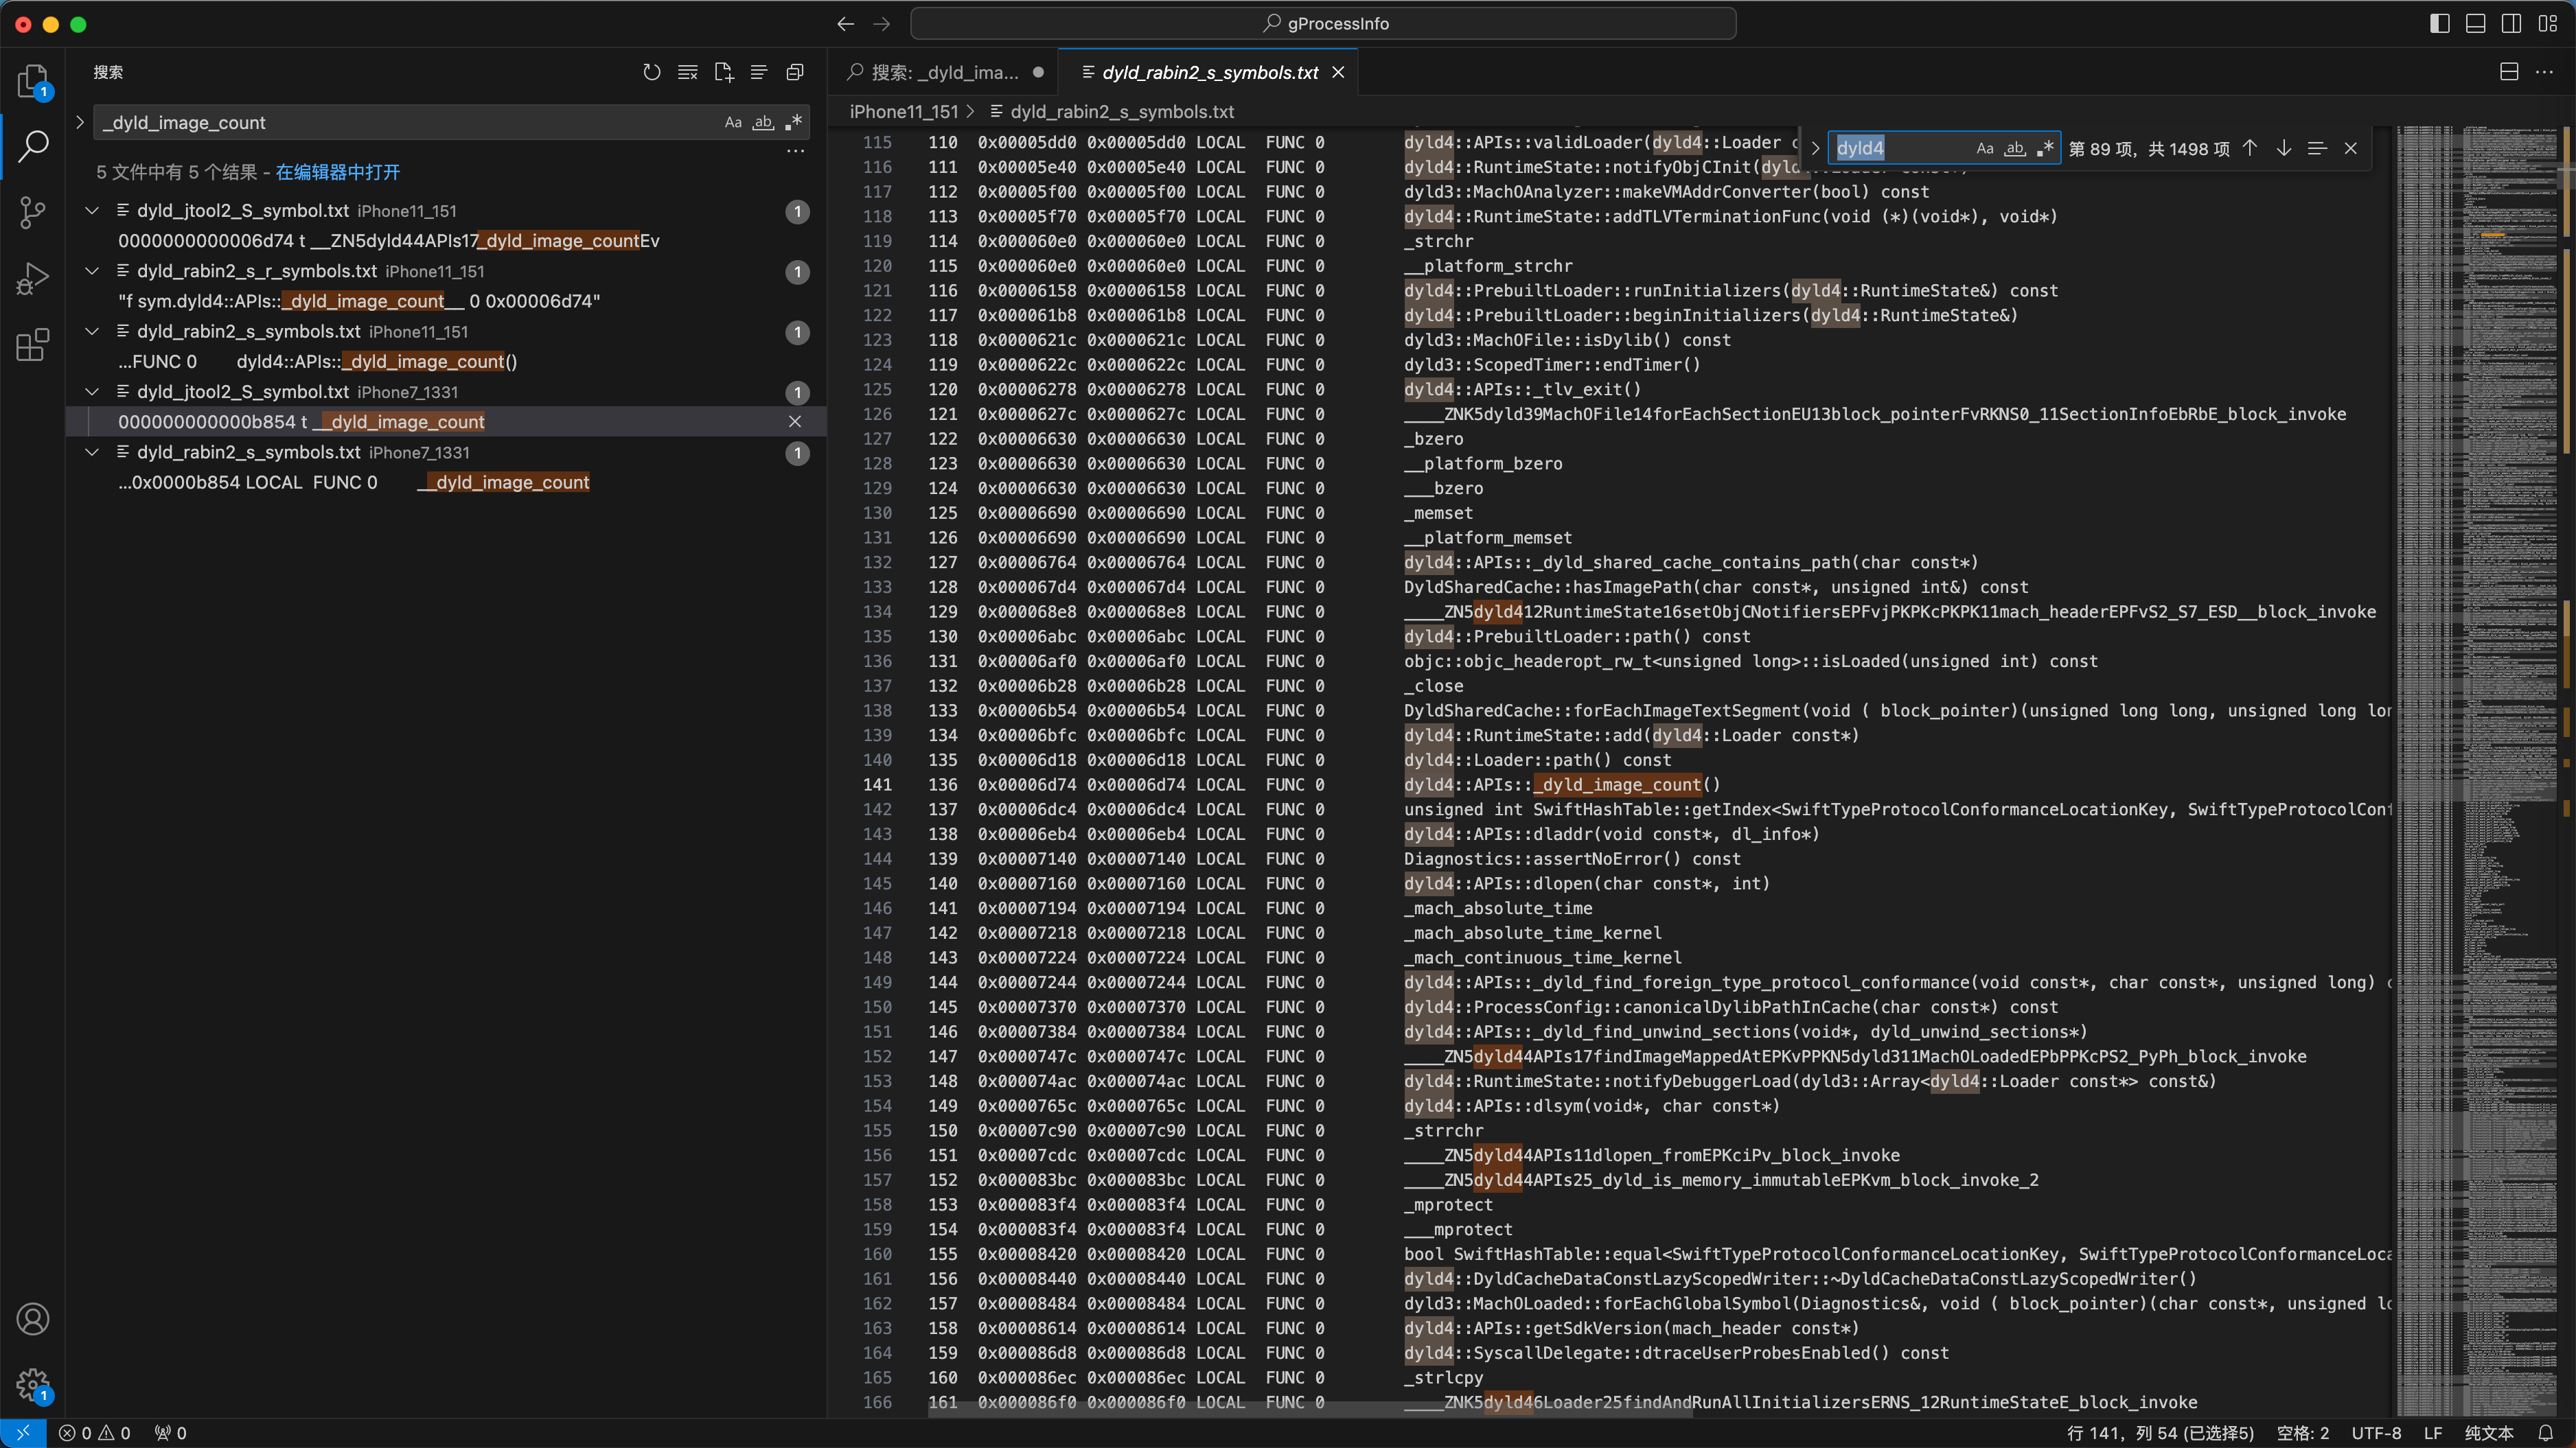
Task: Open the Search view in activity bar
Action: coord(33,146)
